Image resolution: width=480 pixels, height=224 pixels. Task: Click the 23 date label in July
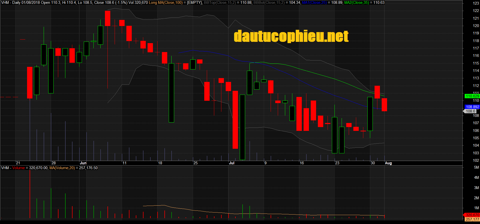tap(337, 163)
